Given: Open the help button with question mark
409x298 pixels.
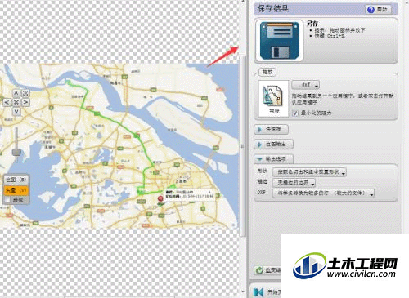Looking at the screenshot, I should pos(379,9).
